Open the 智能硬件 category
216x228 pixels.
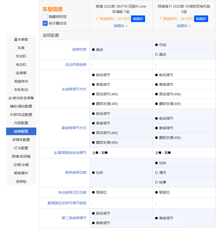click(x=21, y=173)
